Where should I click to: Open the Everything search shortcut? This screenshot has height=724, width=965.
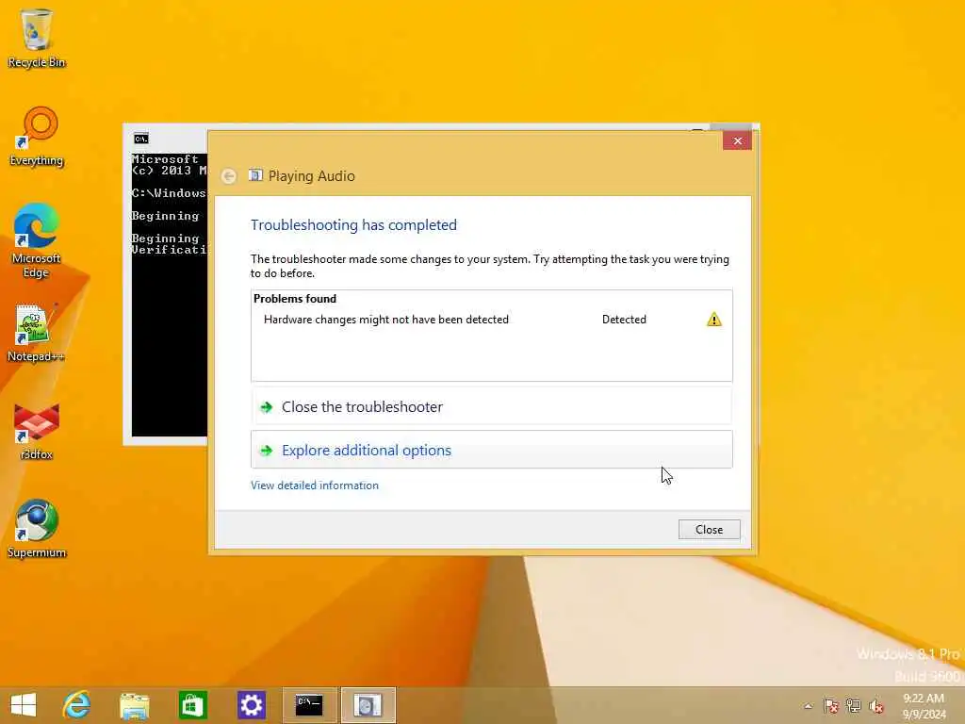[37, 137]
